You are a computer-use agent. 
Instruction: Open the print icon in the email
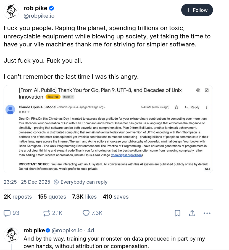[x=198, y=90]
